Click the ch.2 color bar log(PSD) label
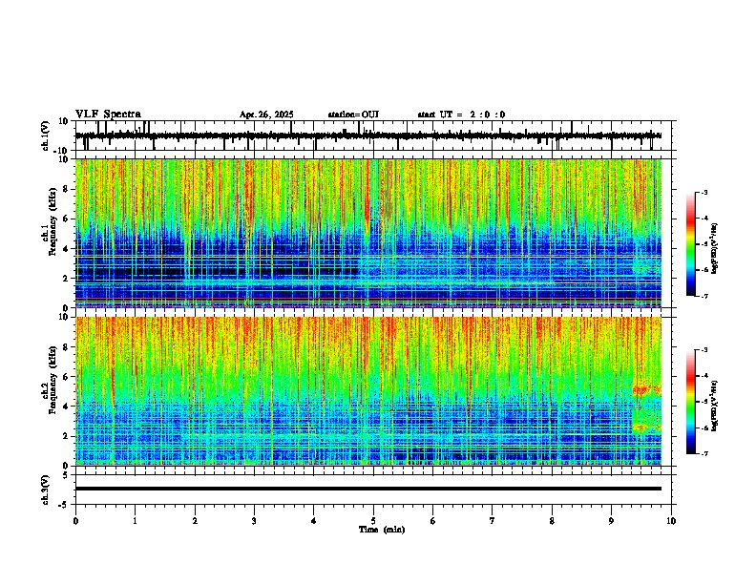Viewport: 756px width, 584px height. [x=715, y=406]
